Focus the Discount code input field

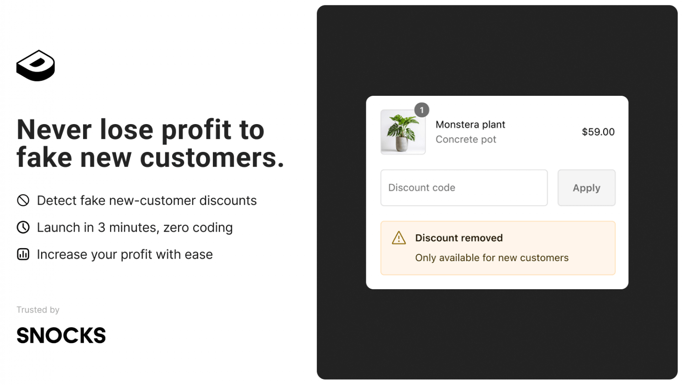tap(464, 188)
